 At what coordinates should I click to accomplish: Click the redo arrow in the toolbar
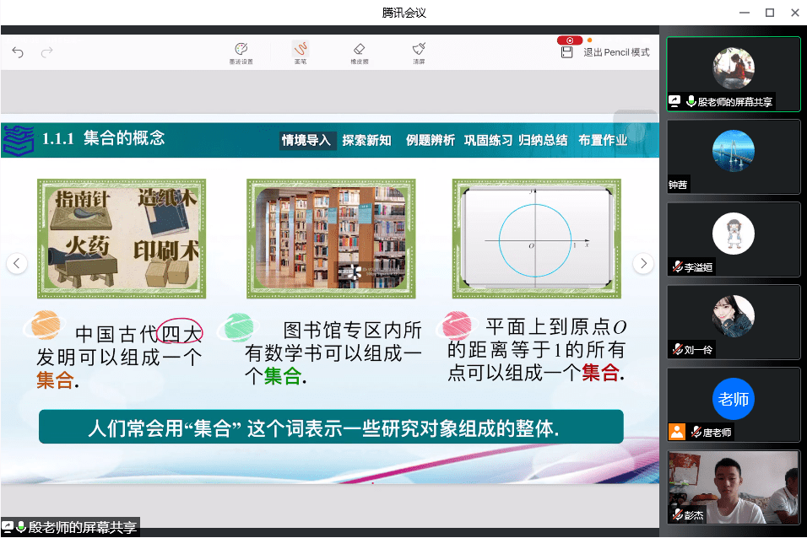[47, 52]
